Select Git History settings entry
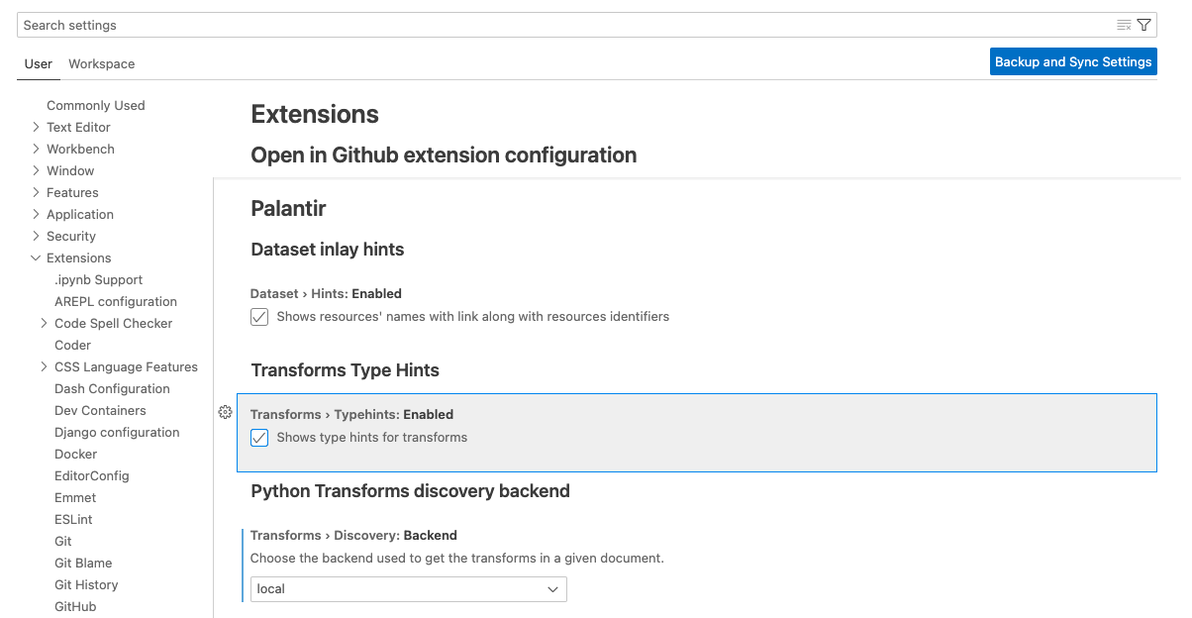The height and width of the screenshot is (618, 1192). tap(86, 584)
